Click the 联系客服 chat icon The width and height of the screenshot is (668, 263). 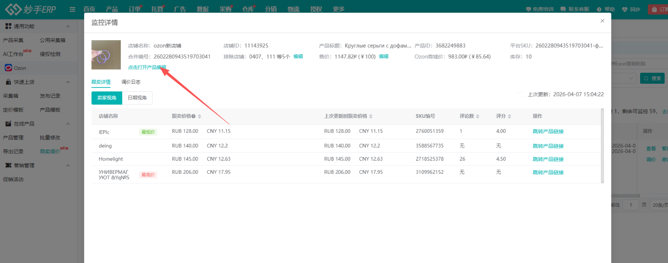[563, 9]
